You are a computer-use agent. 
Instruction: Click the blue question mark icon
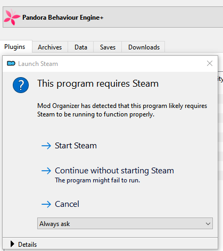21,85
